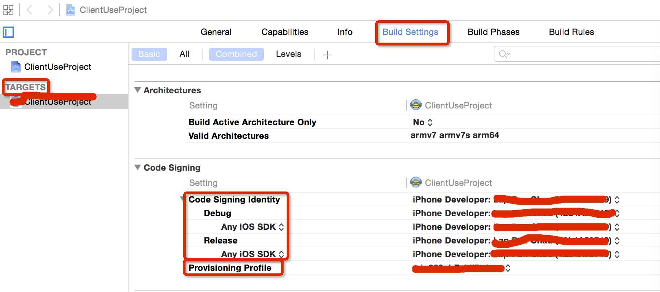660x292 pixels.
Task: Collapse the Code Signing section
Action: 138,167
